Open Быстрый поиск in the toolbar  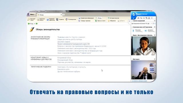[31, 19]
